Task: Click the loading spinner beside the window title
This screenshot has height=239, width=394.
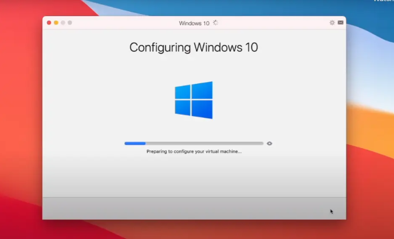Action: click(x=215, y=23)
